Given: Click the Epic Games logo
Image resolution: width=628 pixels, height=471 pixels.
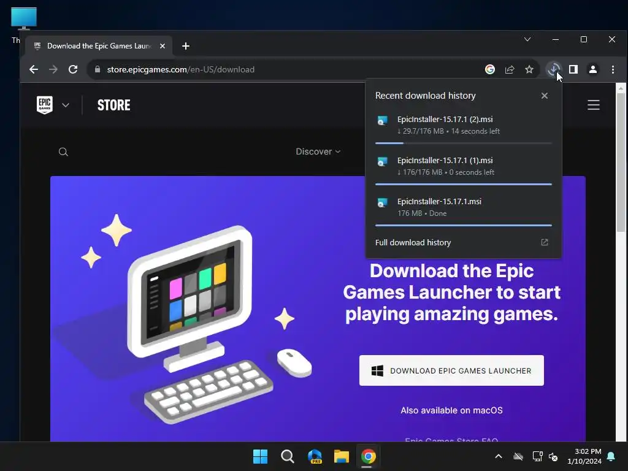Looking at the screenshot, I should pyautogui.click(x=44, y=105).
